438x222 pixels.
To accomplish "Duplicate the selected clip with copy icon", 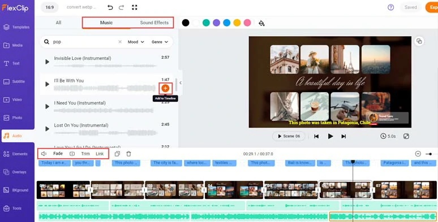I will pyautogui.click(x=117, y=154).
